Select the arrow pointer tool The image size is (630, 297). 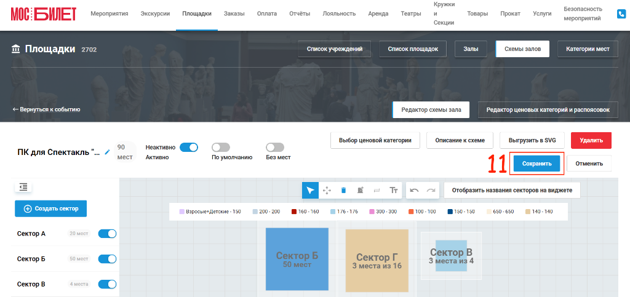[310, 190]
